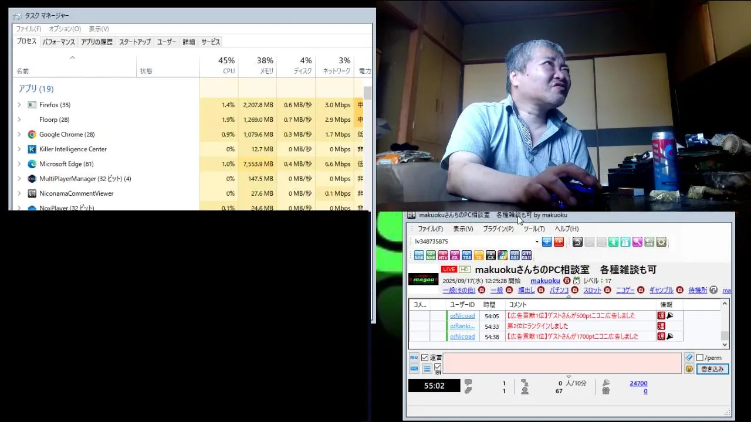Click the red disconnect icon
Image resolution: width=751 pixels, height=422 pixels.
click(559, 242)
